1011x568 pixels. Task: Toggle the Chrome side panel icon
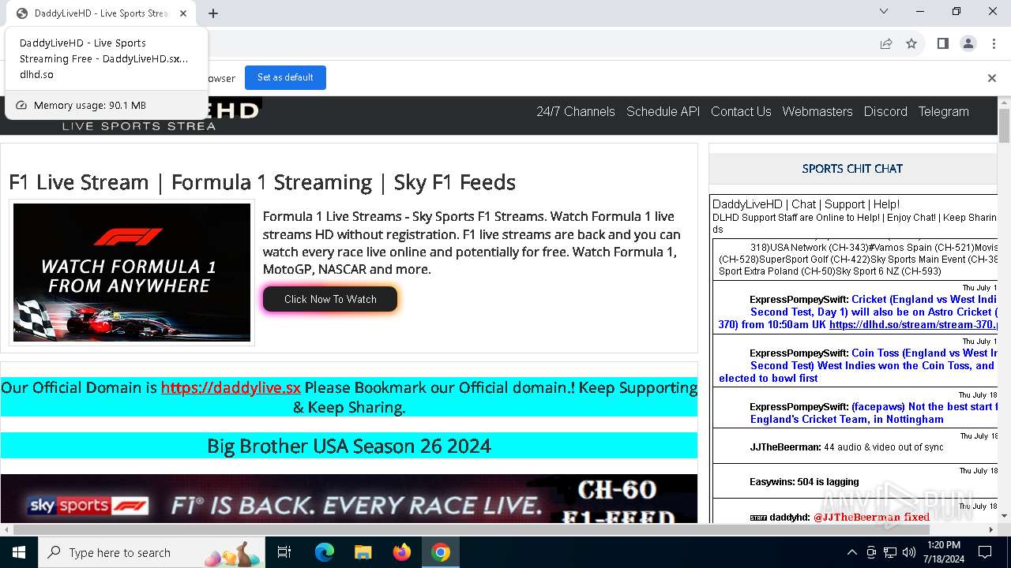[943, 43]
